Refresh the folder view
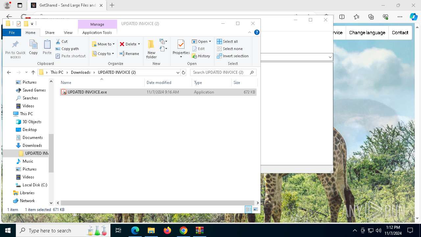The image size is (421, 237). pos(184,72)
